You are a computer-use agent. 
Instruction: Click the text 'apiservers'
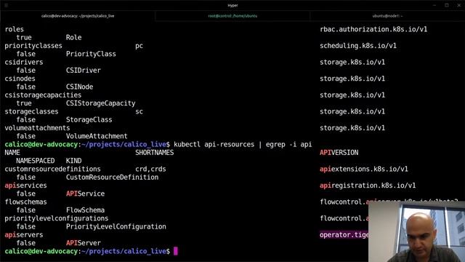[x=24, y=234]
